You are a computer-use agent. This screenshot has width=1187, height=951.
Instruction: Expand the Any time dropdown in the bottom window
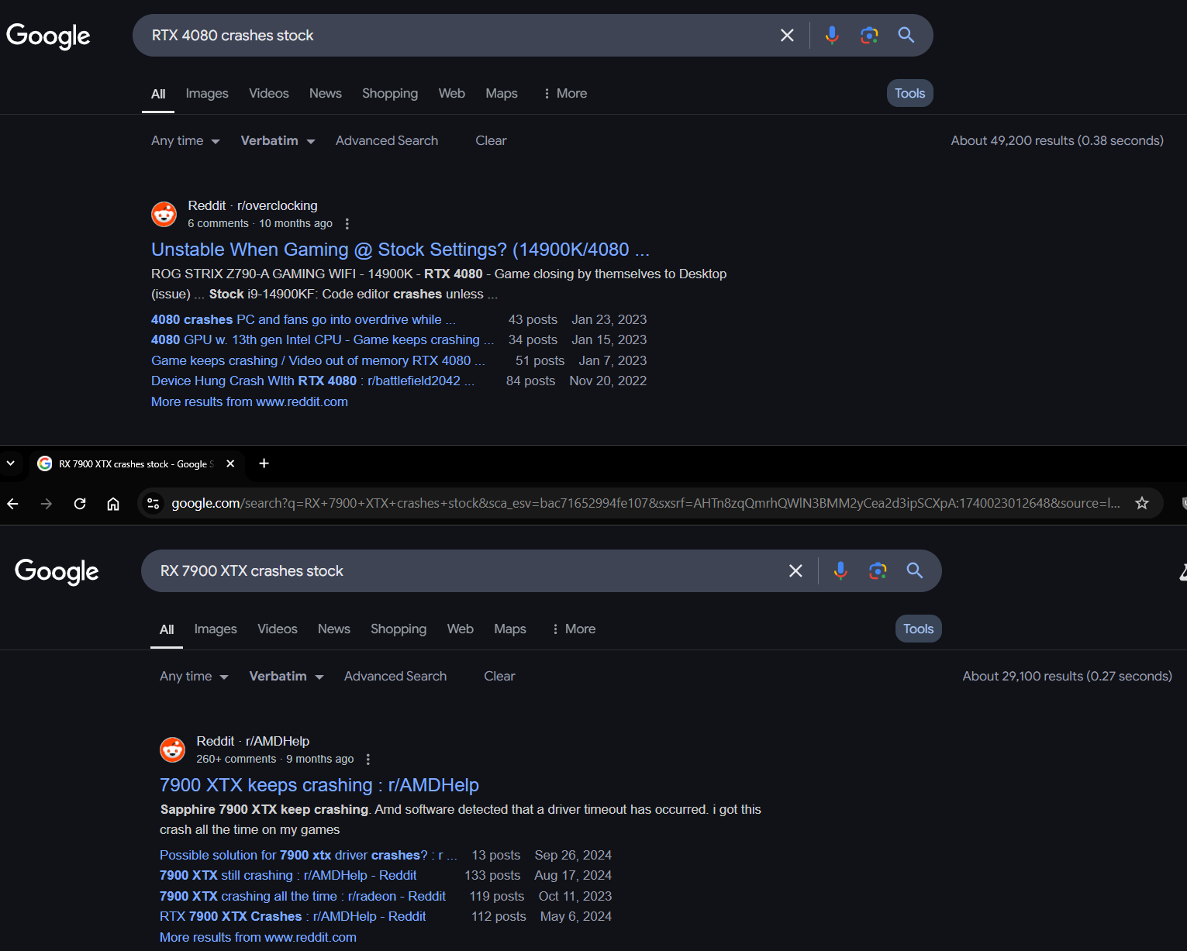pyautogui.click(x=194, y=676)
